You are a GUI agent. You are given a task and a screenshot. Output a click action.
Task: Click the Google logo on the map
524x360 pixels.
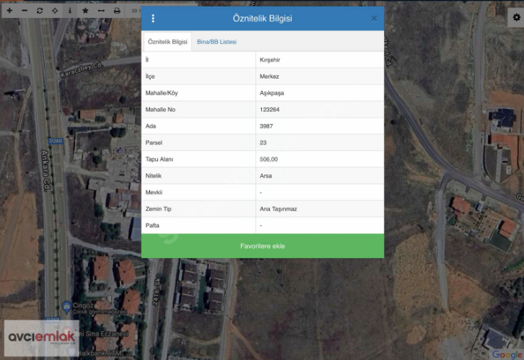pos(507,354)
